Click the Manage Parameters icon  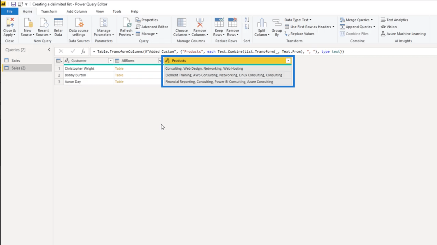tap(104, 23)
